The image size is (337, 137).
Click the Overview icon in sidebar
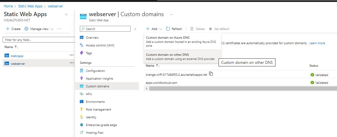(x=81, y=37)
